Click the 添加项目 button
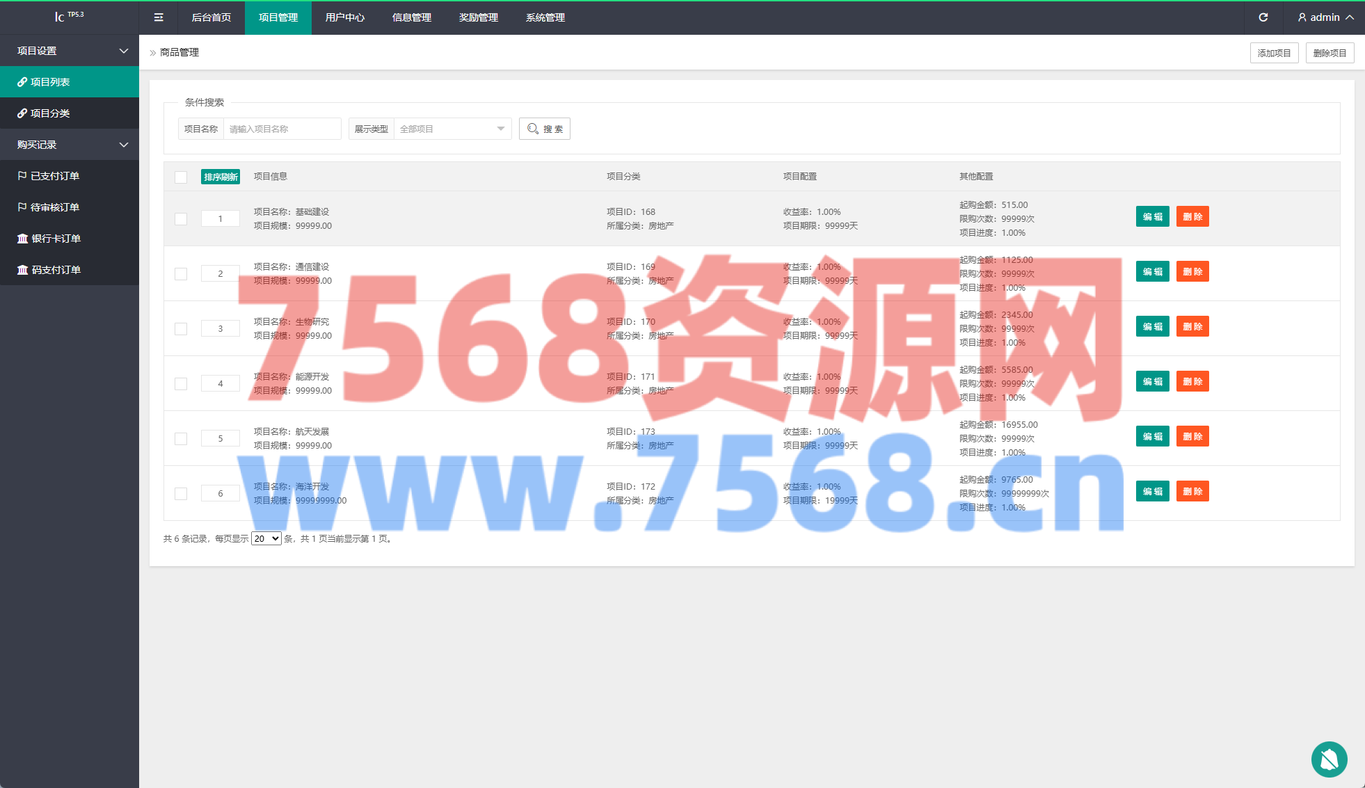 coord(1274,53)
